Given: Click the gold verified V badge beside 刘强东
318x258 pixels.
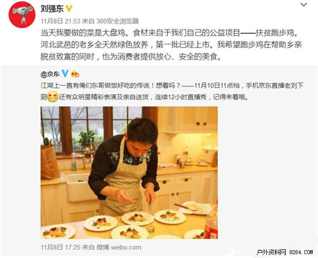Looking at the screenshot, I should point(69,9).
